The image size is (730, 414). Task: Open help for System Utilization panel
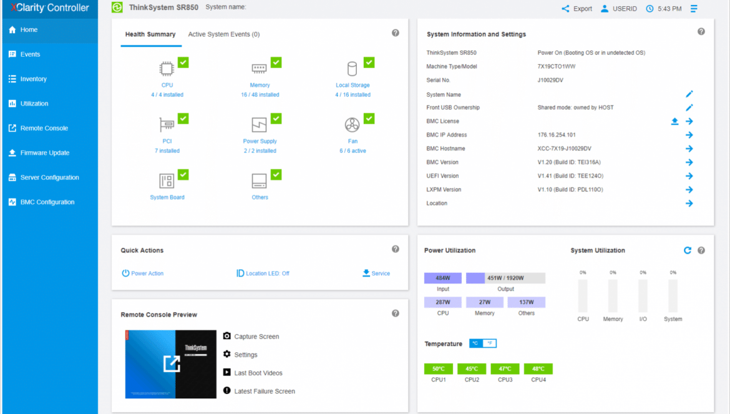coord(701,250)
